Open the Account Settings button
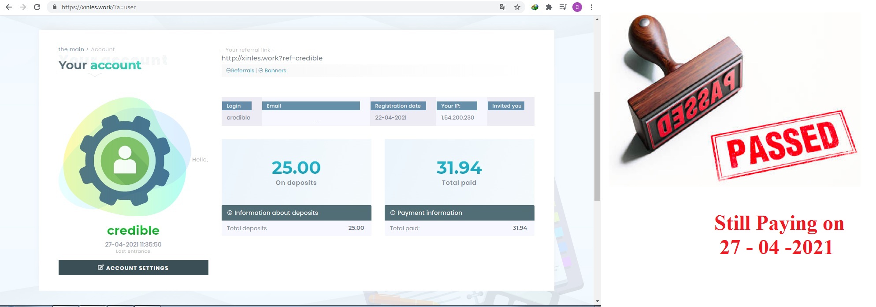 tap(134, 268)
